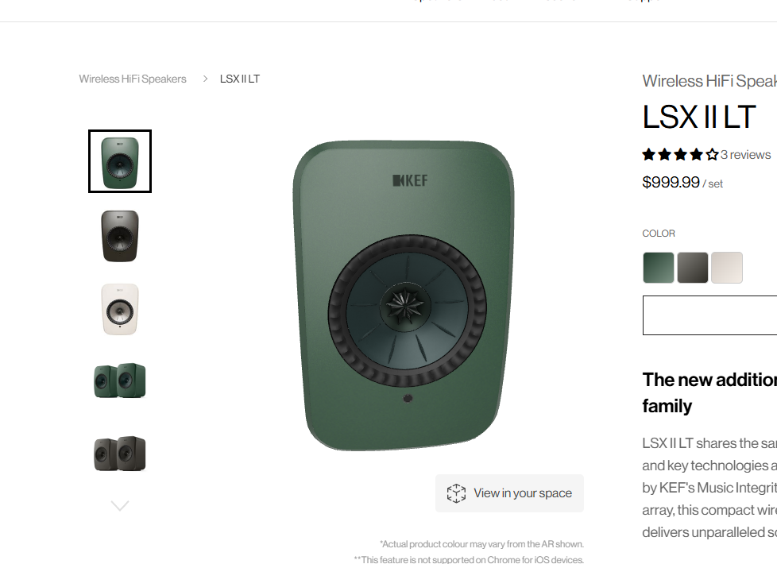Select the green single speaker thumbnail

click(120, 161)
